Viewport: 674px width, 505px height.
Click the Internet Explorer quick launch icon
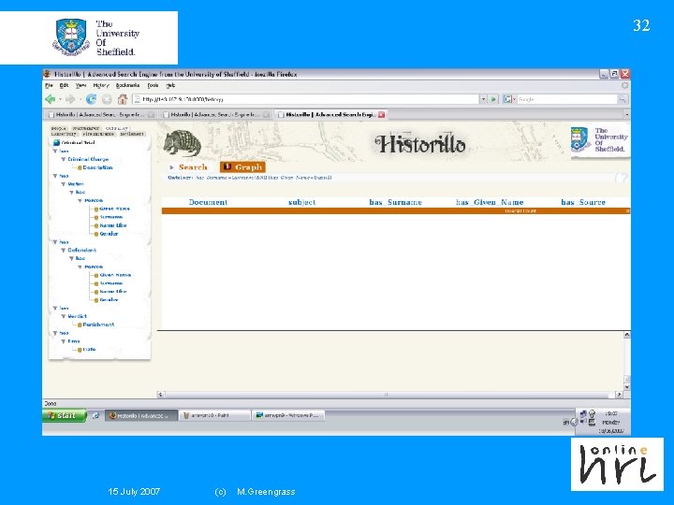(x=95, y=415)
